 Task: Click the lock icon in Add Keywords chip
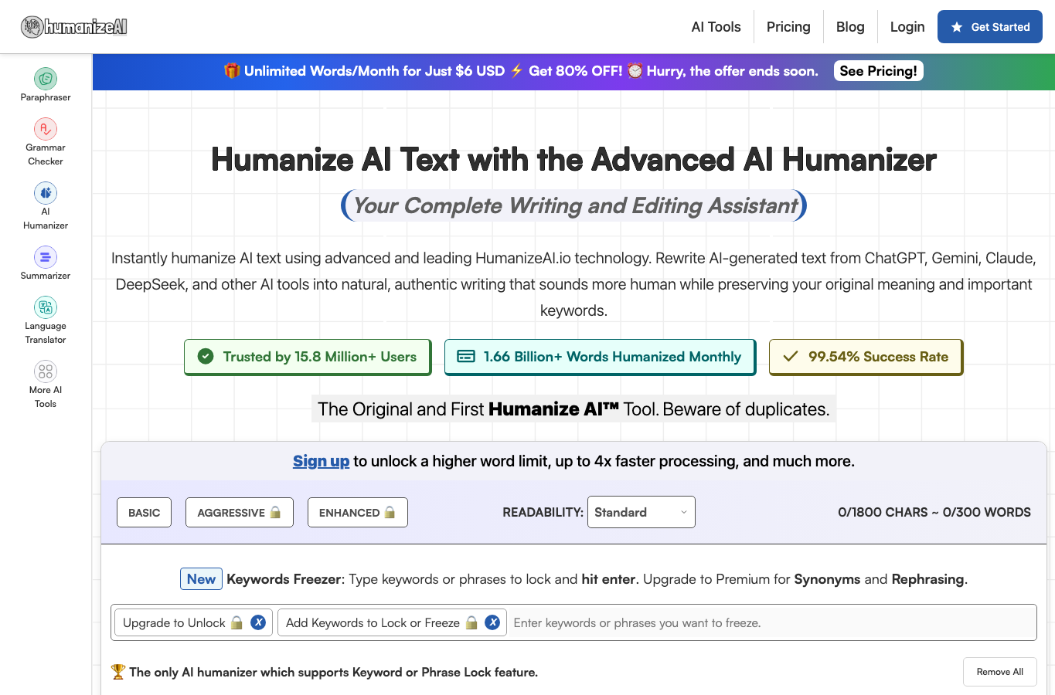471,622
